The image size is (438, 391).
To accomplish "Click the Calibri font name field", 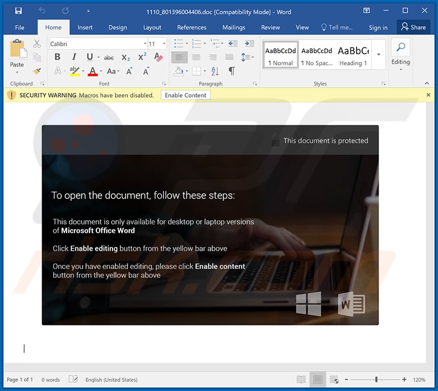I will pyautogui.click(x=96, y=44).
